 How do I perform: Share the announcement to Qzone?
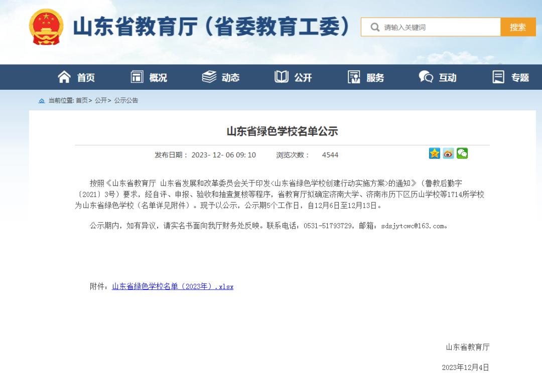[434, 153]
